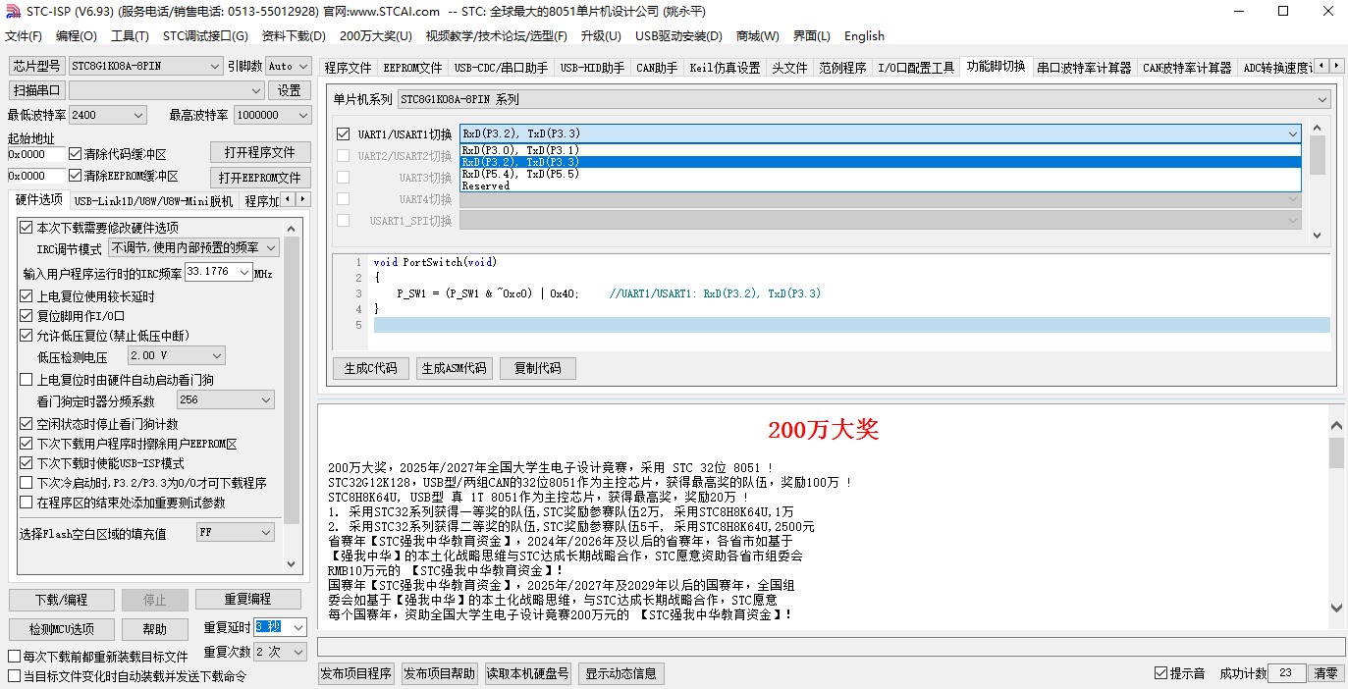Open STC调试接口(G) menu

(205, 36)
